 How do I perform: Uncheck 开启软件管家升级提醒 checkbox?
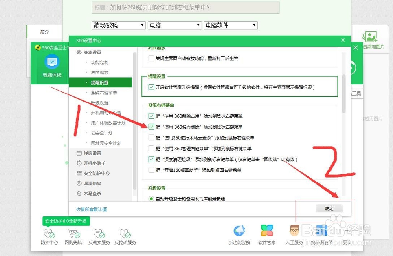coord(151,87)
